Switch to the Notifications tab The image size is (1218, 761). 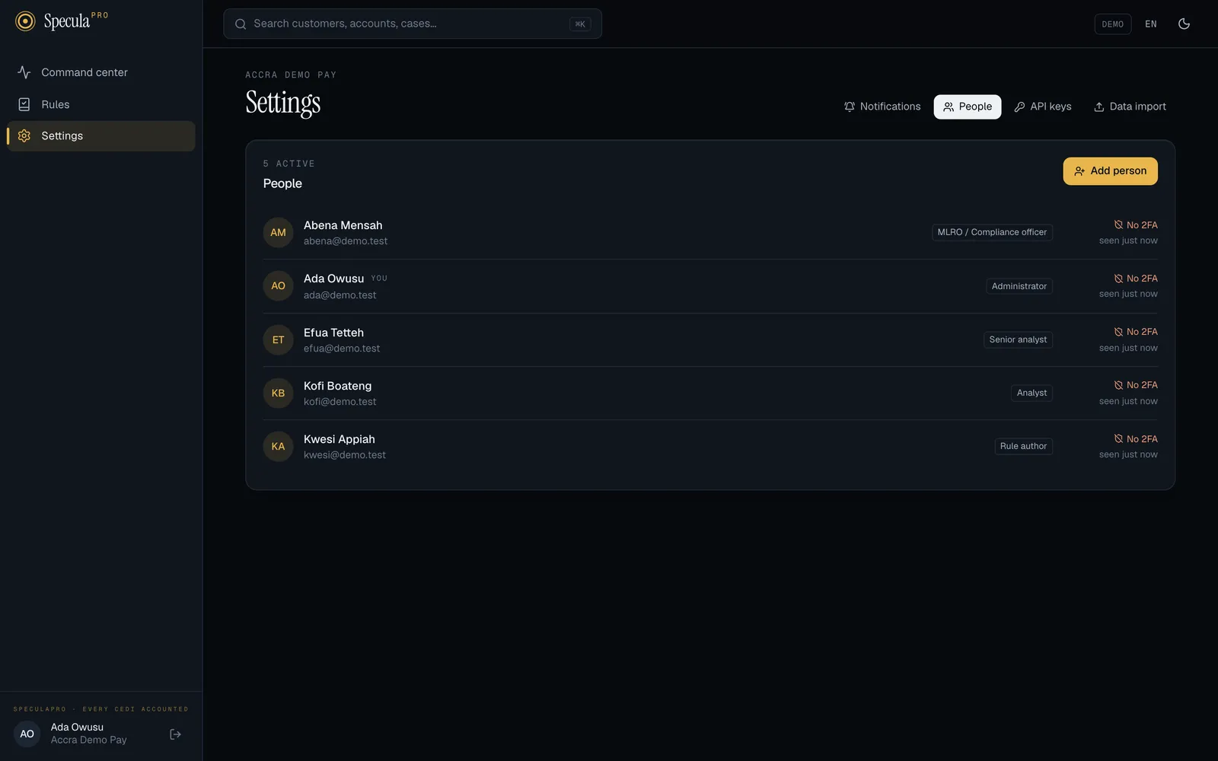[882, 107]
